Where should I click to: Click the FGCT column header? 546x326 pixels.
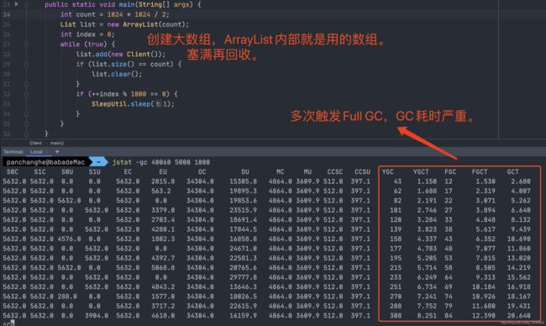tap(480, 171)
